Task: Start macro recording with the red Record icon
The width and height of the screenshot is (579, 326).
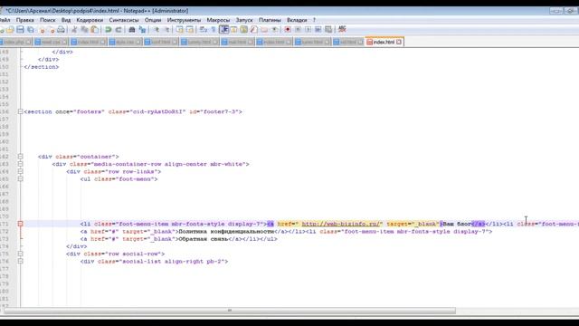Action: pyautogui.click(x=288, y=30)
